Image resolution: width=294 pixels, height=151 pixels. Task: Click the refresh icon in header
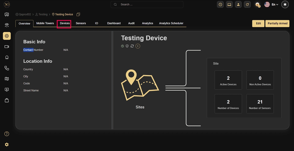pos(247,4)
